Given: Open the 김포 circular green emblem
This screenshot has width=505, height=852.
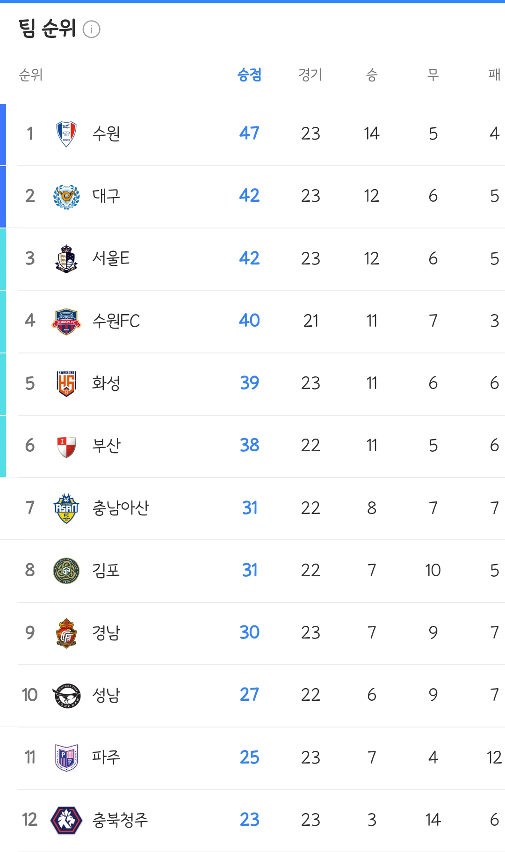Looking at the screenshot, I should coord(66,571).
